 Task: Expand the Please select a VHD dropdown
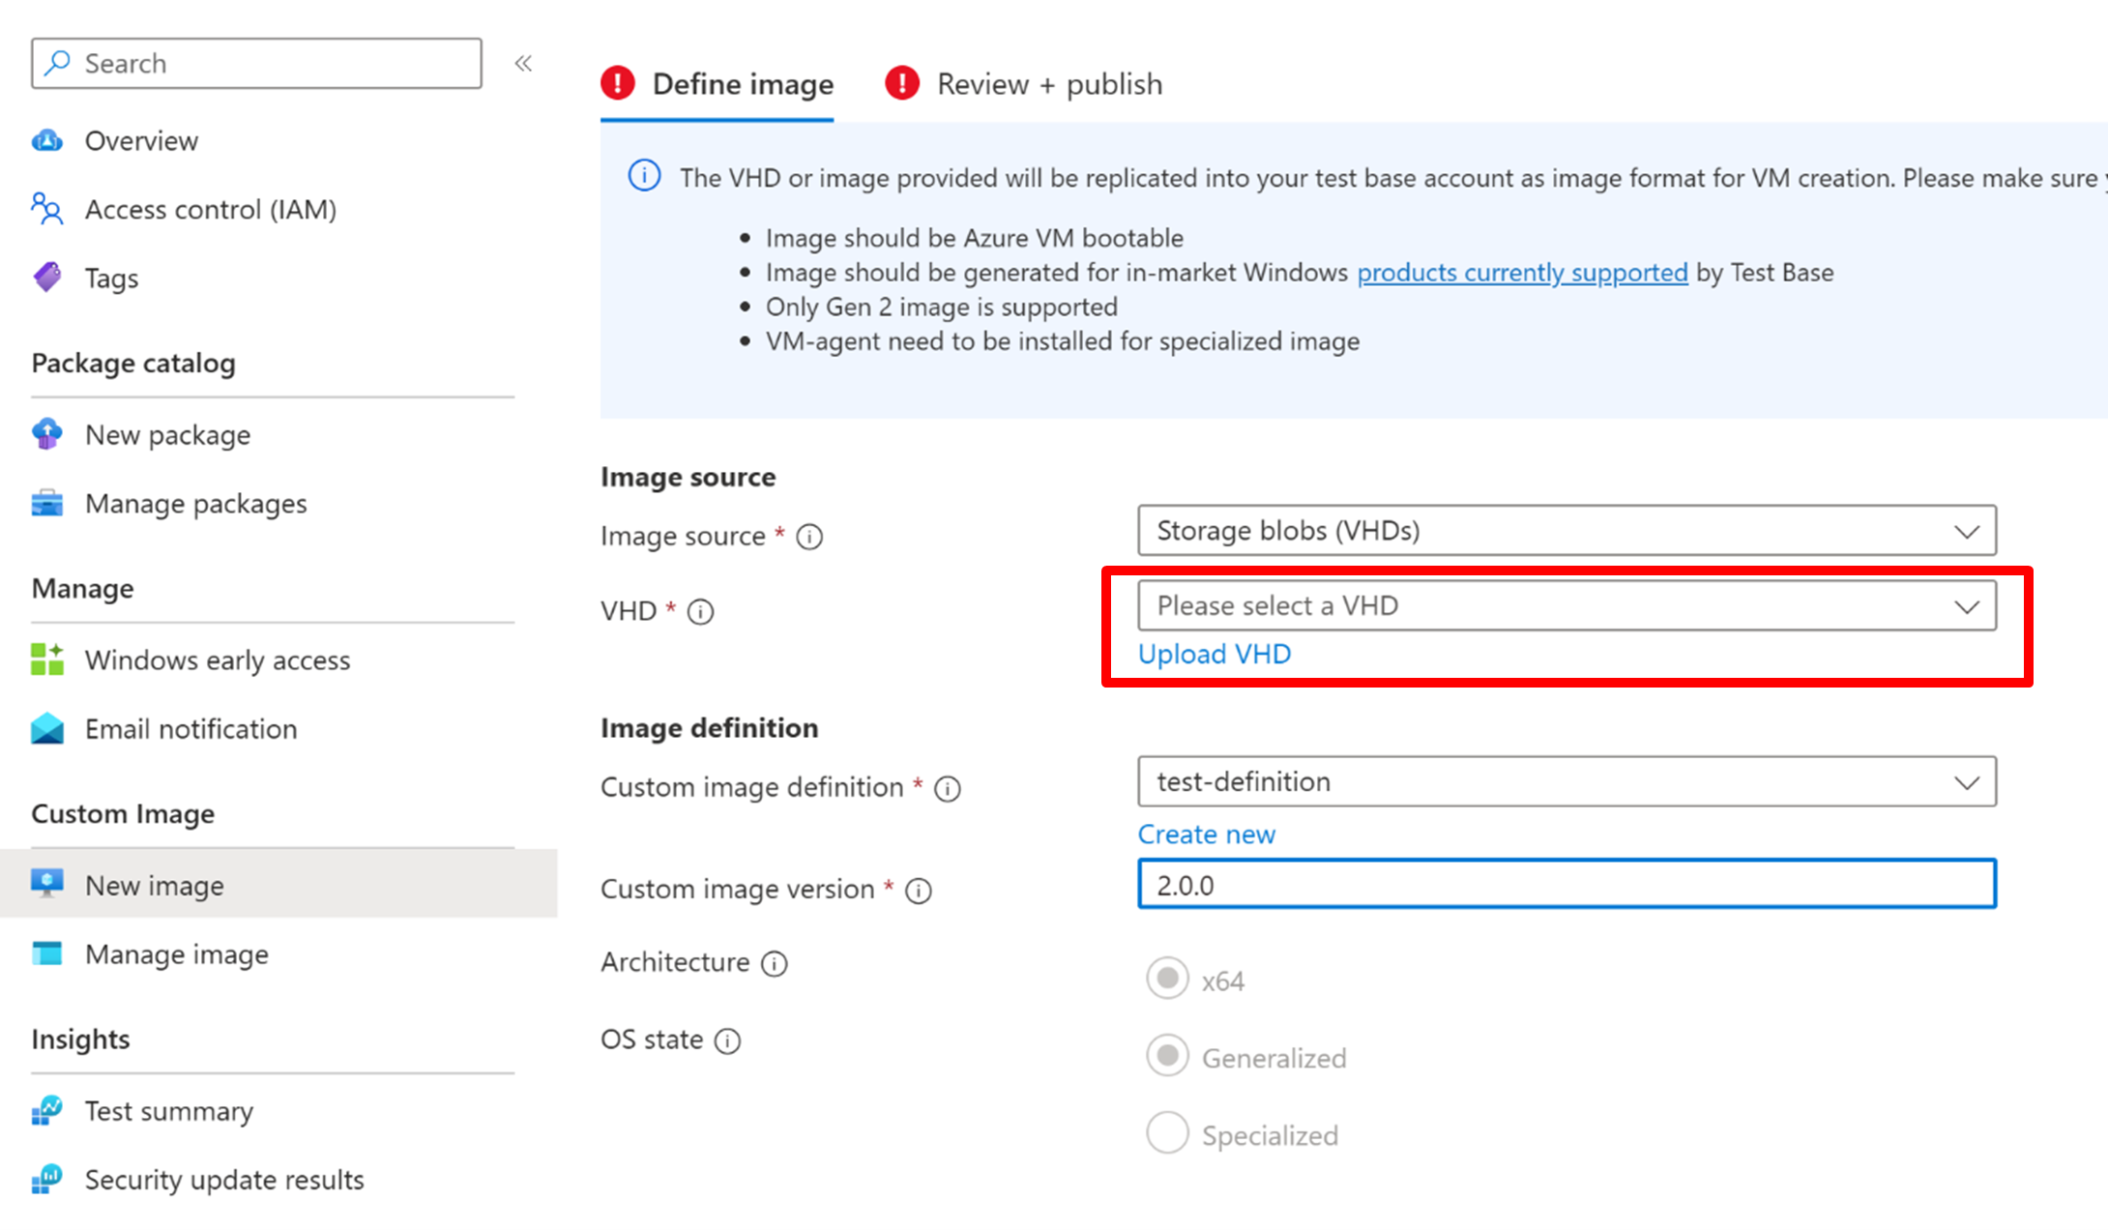coord(1566,606)
